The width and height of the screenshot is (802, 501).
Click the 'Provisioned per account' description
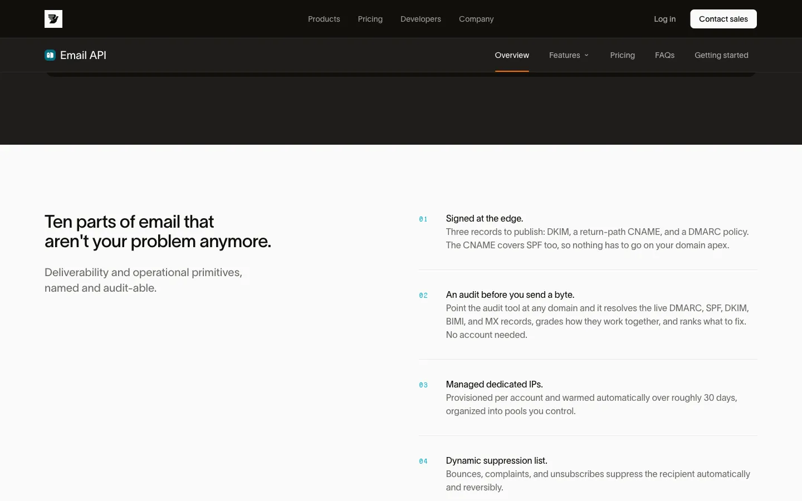pyautogui.click(x=591, y=405)
